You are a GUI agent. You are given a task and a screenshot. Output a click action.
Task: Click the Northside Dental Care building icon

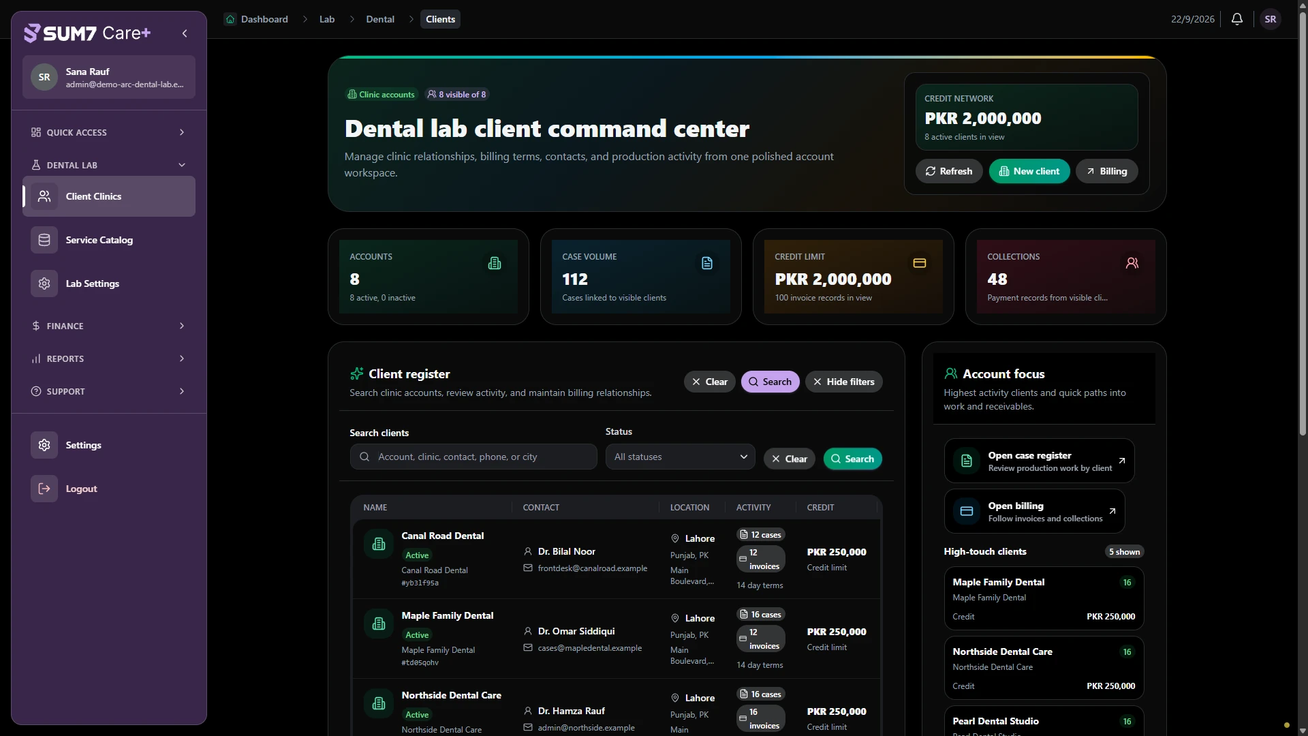pos(379,703)
